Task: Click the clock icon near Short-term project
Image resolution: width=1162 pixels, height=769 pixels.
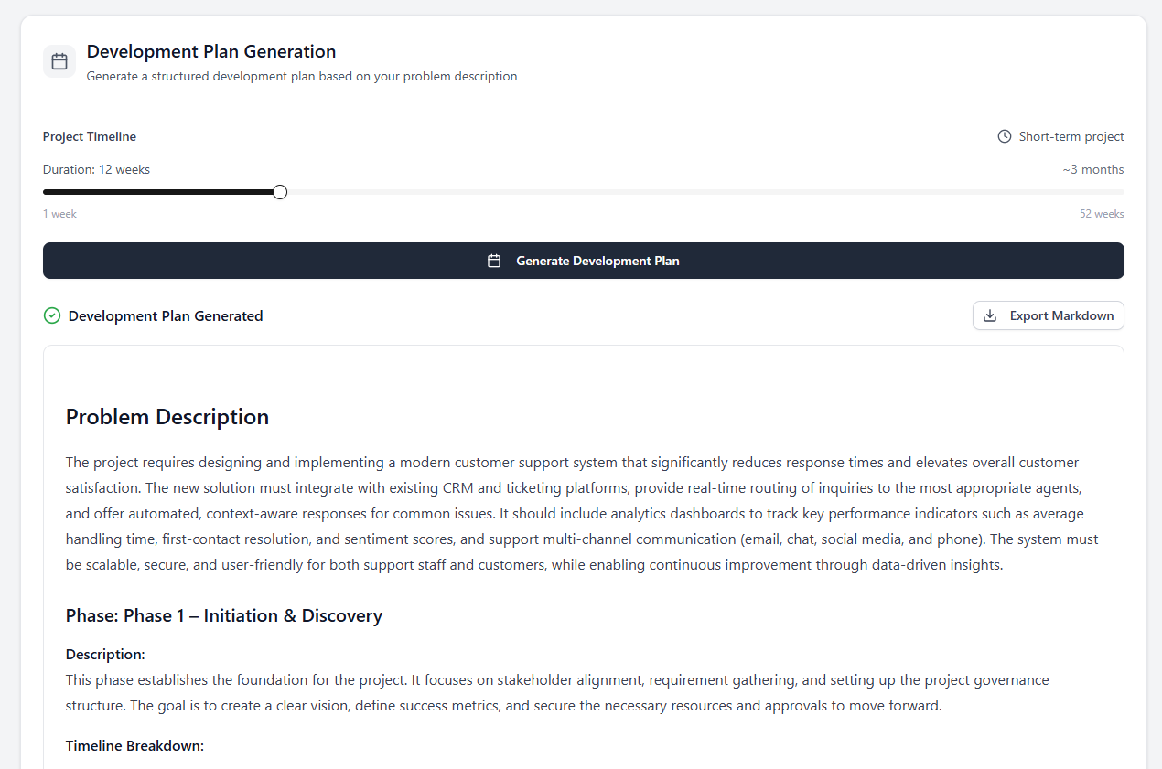Action: click(1003, 135)
